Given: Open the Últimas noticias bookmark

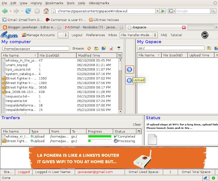Looking at the screenshot, I should 104,20.
